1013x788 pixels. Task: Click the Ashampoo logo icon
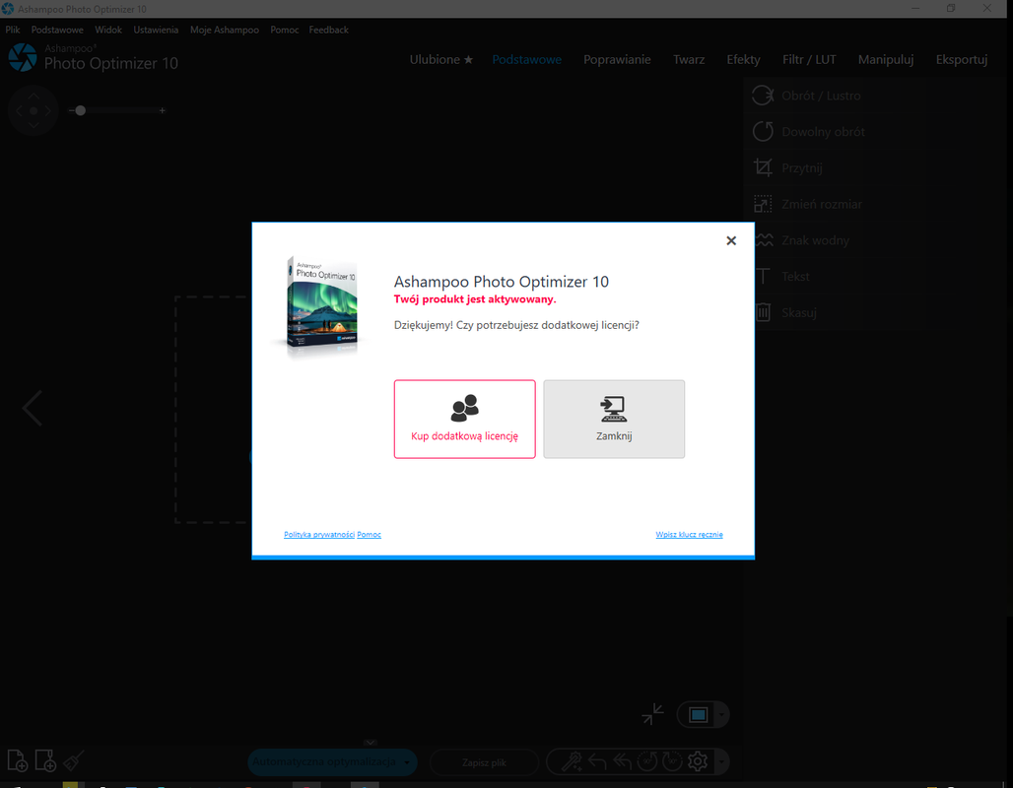click(x=23, y=57)
